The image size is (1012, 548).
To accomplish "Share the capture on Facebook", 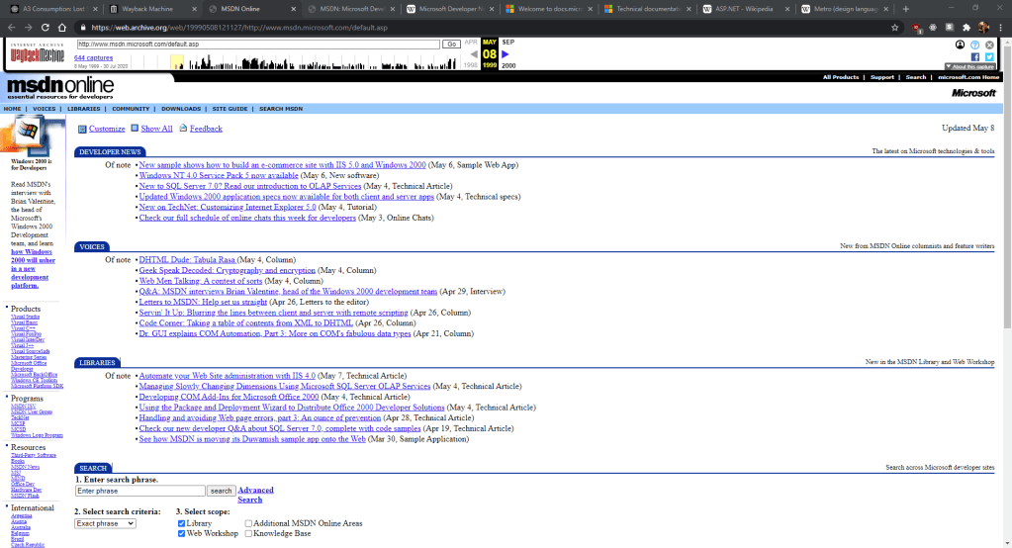I will pyautogui.click(x=975, y=56).
